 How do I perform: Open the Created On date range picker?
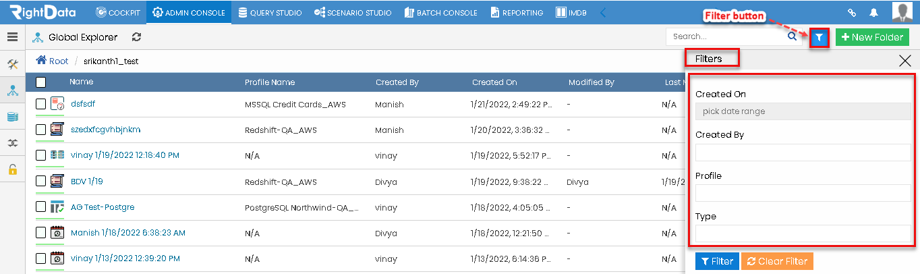pyautogui.click(x=803, y=111)
